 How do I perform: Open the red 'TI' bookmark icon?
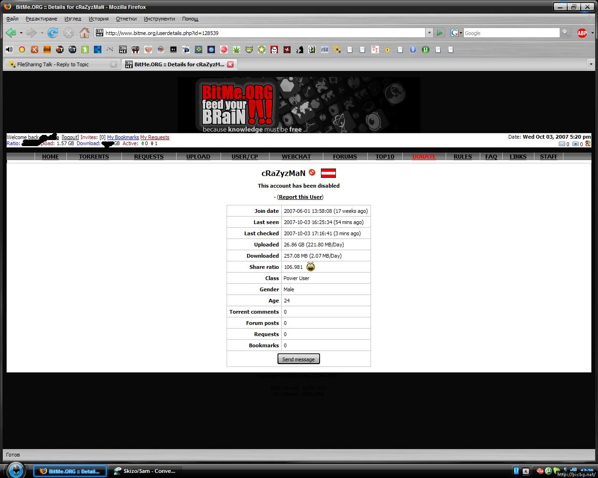[375, 49]
